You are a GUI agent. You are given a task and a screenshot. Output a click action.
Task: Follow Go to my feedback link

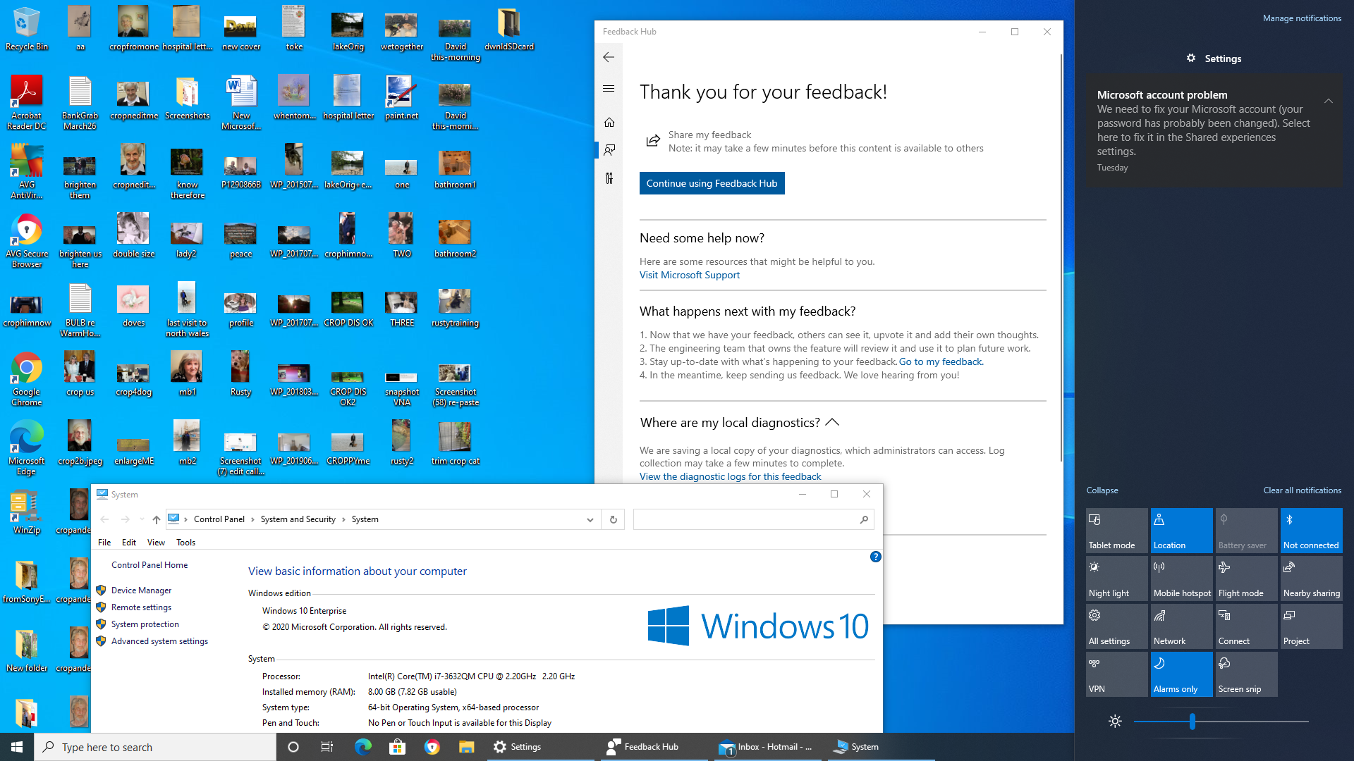click(x=940, y=361)
